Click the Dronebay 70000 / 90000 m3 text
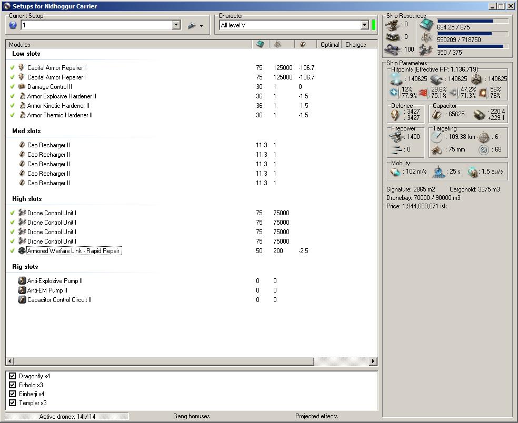518x423 pixels. point(423,198)
